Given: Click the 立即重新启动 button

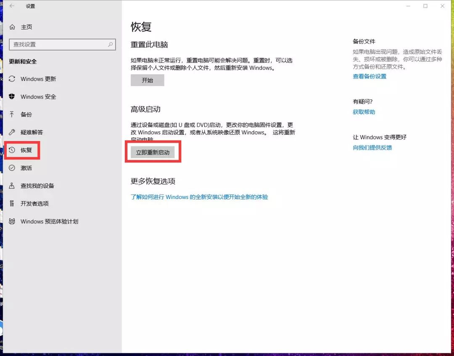Looking at the screenshot, I should click(x=153, y=152).
